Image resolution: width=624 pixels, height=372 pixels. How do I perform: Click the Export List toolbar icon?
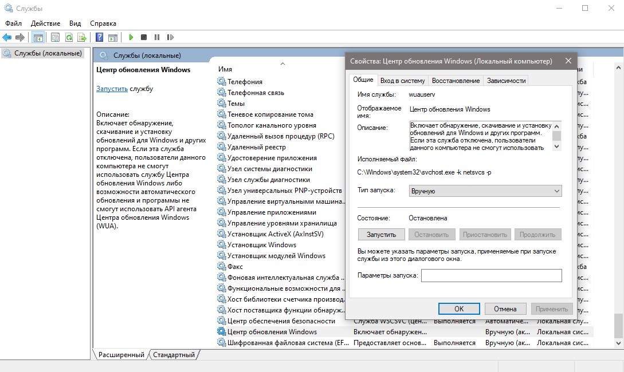point(82,38)
